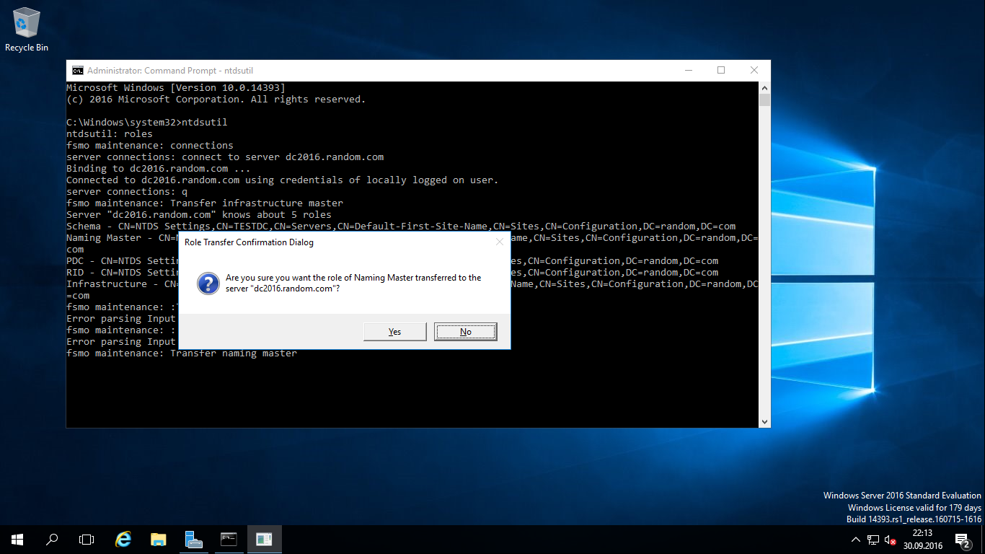
Task: Maximize the Command Prompt window
Action: coord(721,71)
